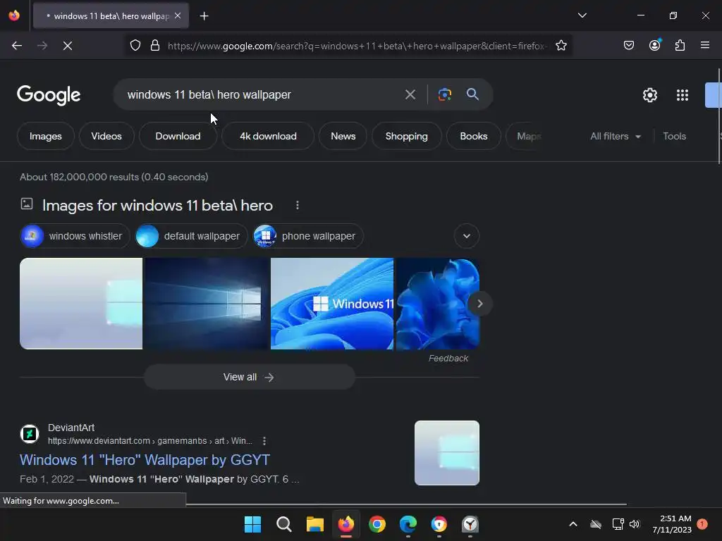This screenshot has height=541, width=722.
Task: Switch to the Shopping filter
Action: (407, 136)
